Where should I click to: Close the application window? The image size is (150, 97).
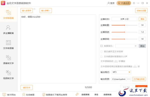tap(147, 3)
